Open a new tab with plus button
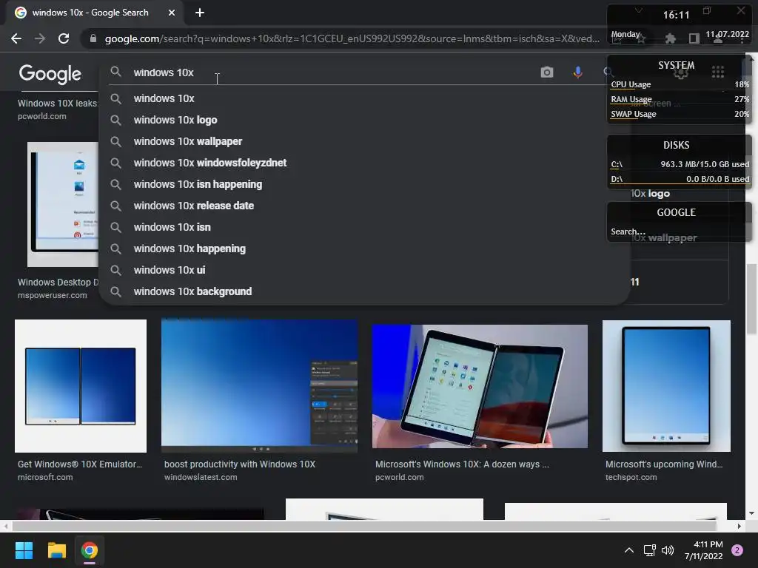Viewport: 758px width, 568px height. (x=200, y=13)
